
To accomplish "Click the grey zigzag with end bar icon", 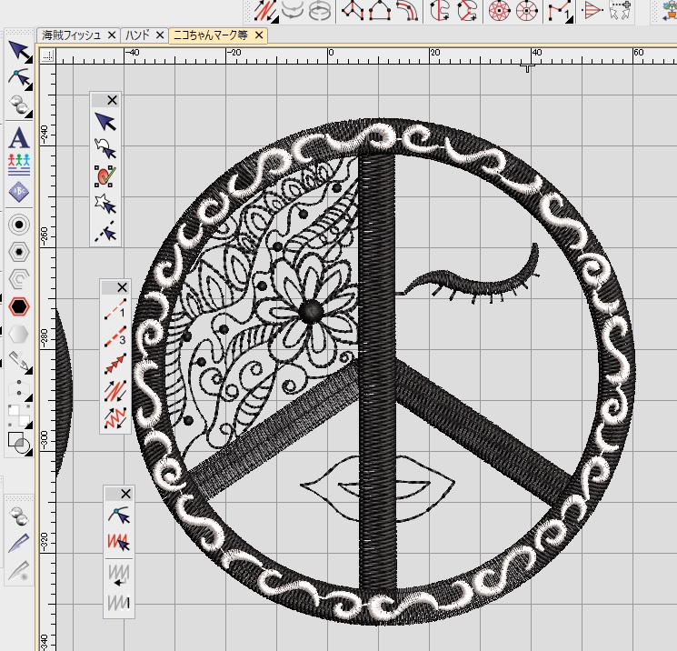I will pos(119,602).
